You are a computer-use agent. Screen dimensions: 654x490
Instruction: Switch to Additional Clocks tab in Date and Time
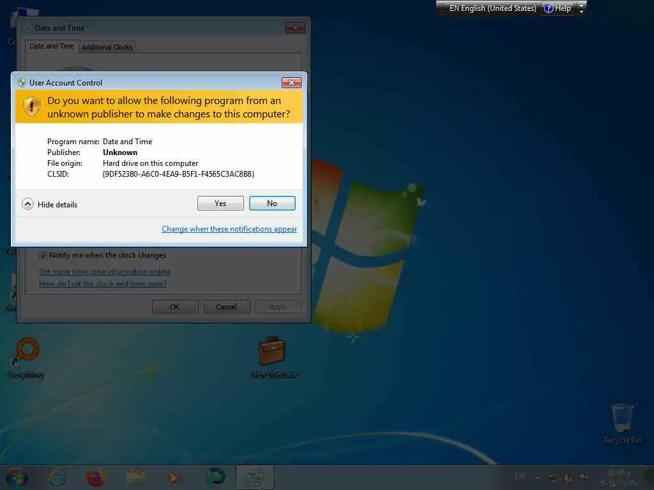(x=107, y=47)
